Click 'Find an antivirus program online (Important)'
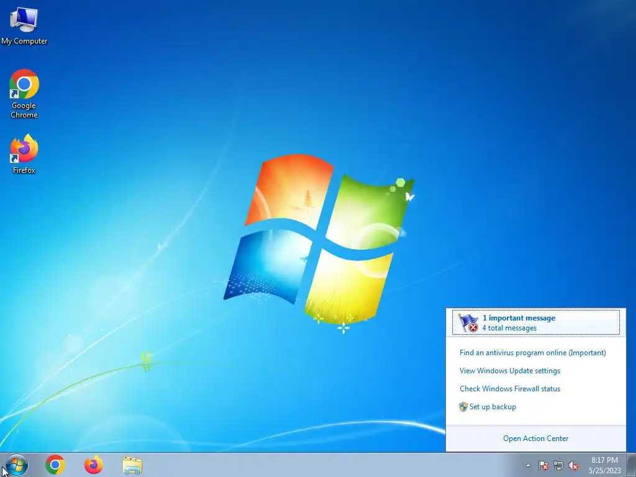636x477 pixels. [x=532, y=353]
